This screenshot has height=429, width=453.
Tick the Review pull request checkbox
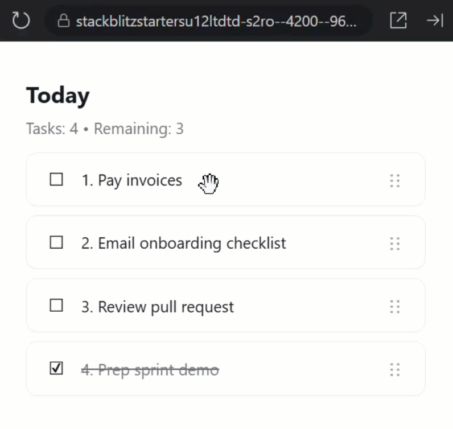tap(56, 306)
